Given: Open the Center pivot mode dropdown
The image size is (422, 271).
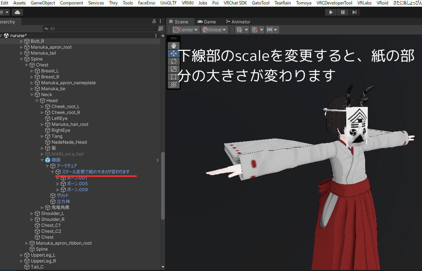Looking at the screenshot, I should (186, 30).
